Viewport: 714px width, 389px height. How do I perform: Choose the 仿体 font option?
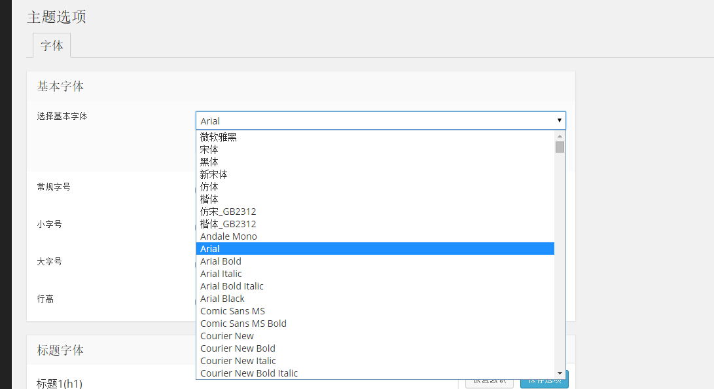tap(209, 187)
